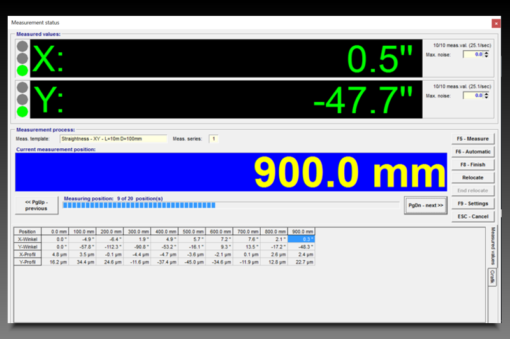Open F9 - Settings
This screenshot has height=339, width=510.
472,204
